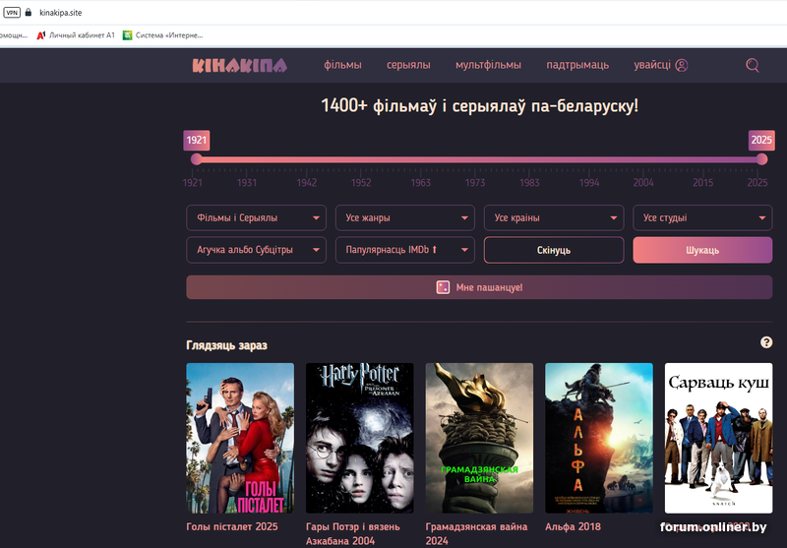
Task: Click the user profile icon next to увайсці
Action: [x=681, y=65]
